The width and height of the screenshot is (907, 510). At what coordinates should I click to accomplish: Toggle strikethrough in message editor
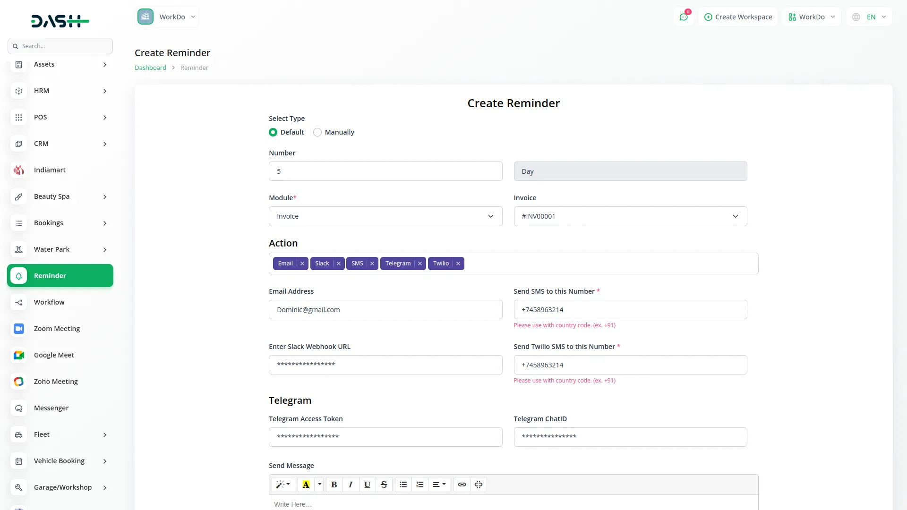pyautogui.click(x=384, y=484)
